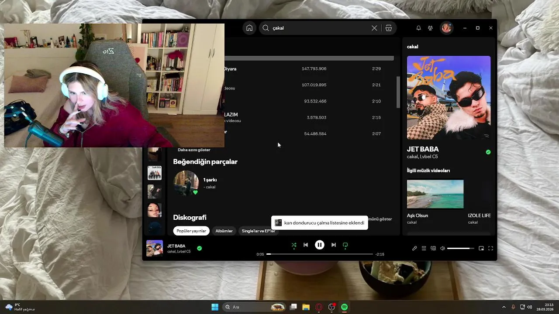Skip to next track

(x=334, y=245)
